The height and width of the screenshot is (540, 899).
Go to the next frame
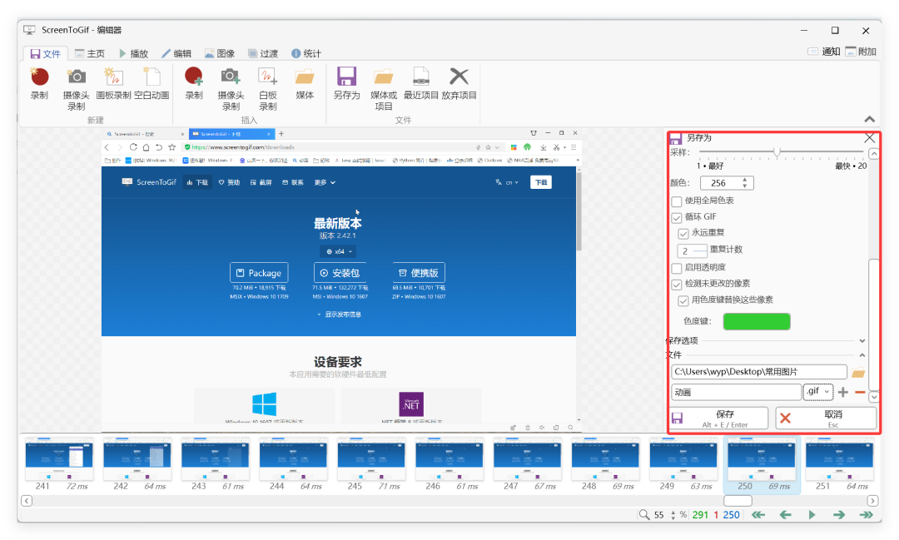point(839,515)
